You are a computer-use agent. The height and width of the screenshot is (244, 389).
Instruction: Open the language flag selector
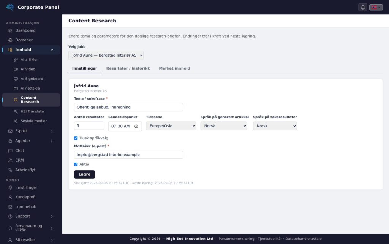(376, 7)
